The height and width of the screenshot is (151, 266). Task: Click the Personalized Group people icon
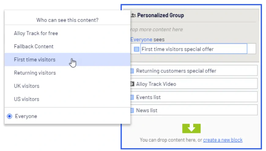pos(133,15)
